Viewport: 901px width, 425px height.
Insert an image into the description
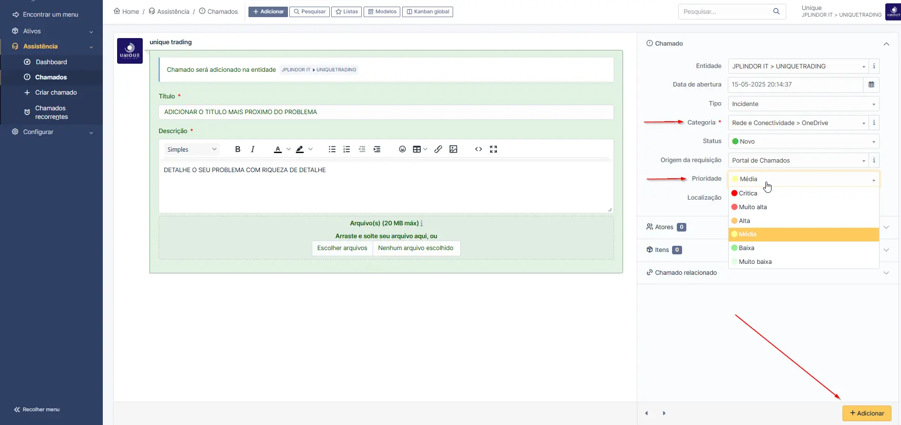[x=453, y=149]
